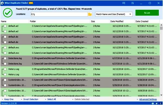Click 9/22/2017 created date of All Users History.Log
The width and height of the screenshot is (163, 105).
(x=147, y=74)
